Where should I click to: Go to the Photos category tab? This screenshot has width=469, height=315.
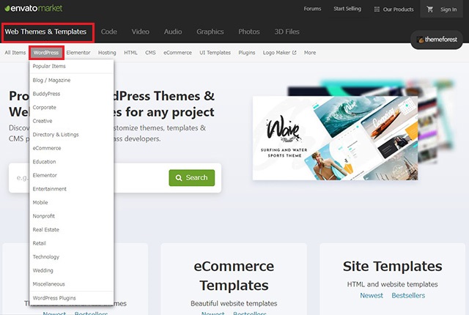pyautogui.click(x=249, y=31)
